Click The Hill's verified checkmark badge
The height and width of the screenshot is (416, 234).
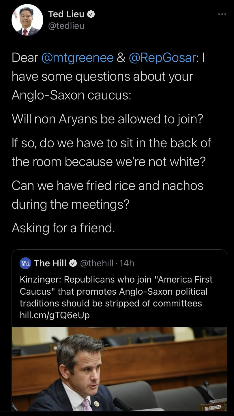[x=73, y=263]
